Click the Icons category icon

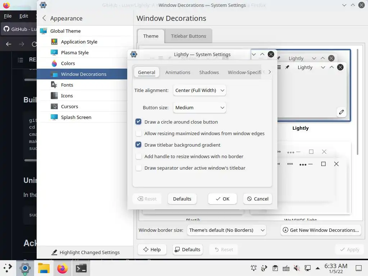pyautogui.click(x=54, y=96)
